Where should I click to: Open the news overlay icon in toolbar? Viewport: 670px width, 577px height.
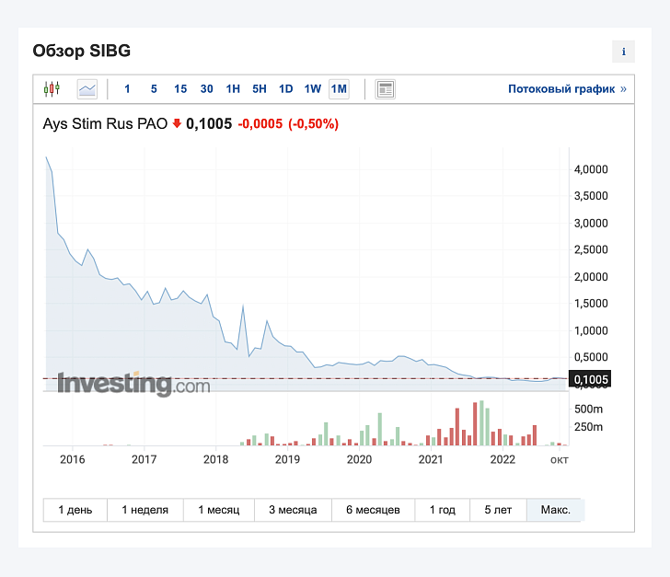tap(385, 89)
